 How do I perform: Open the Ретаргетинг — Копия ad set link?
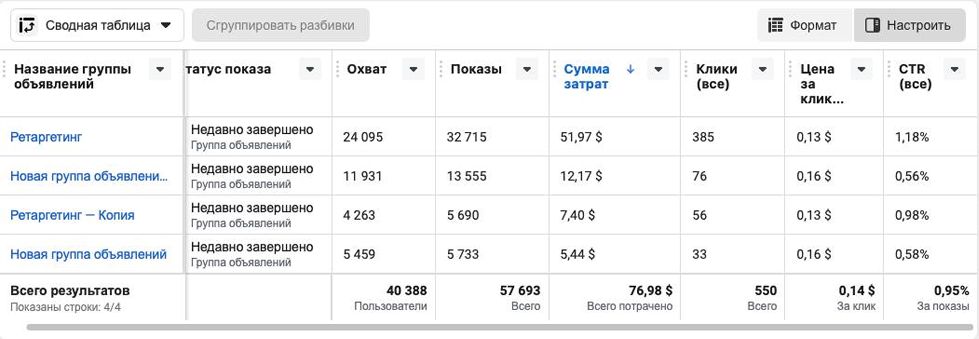[x=72, y=215]
